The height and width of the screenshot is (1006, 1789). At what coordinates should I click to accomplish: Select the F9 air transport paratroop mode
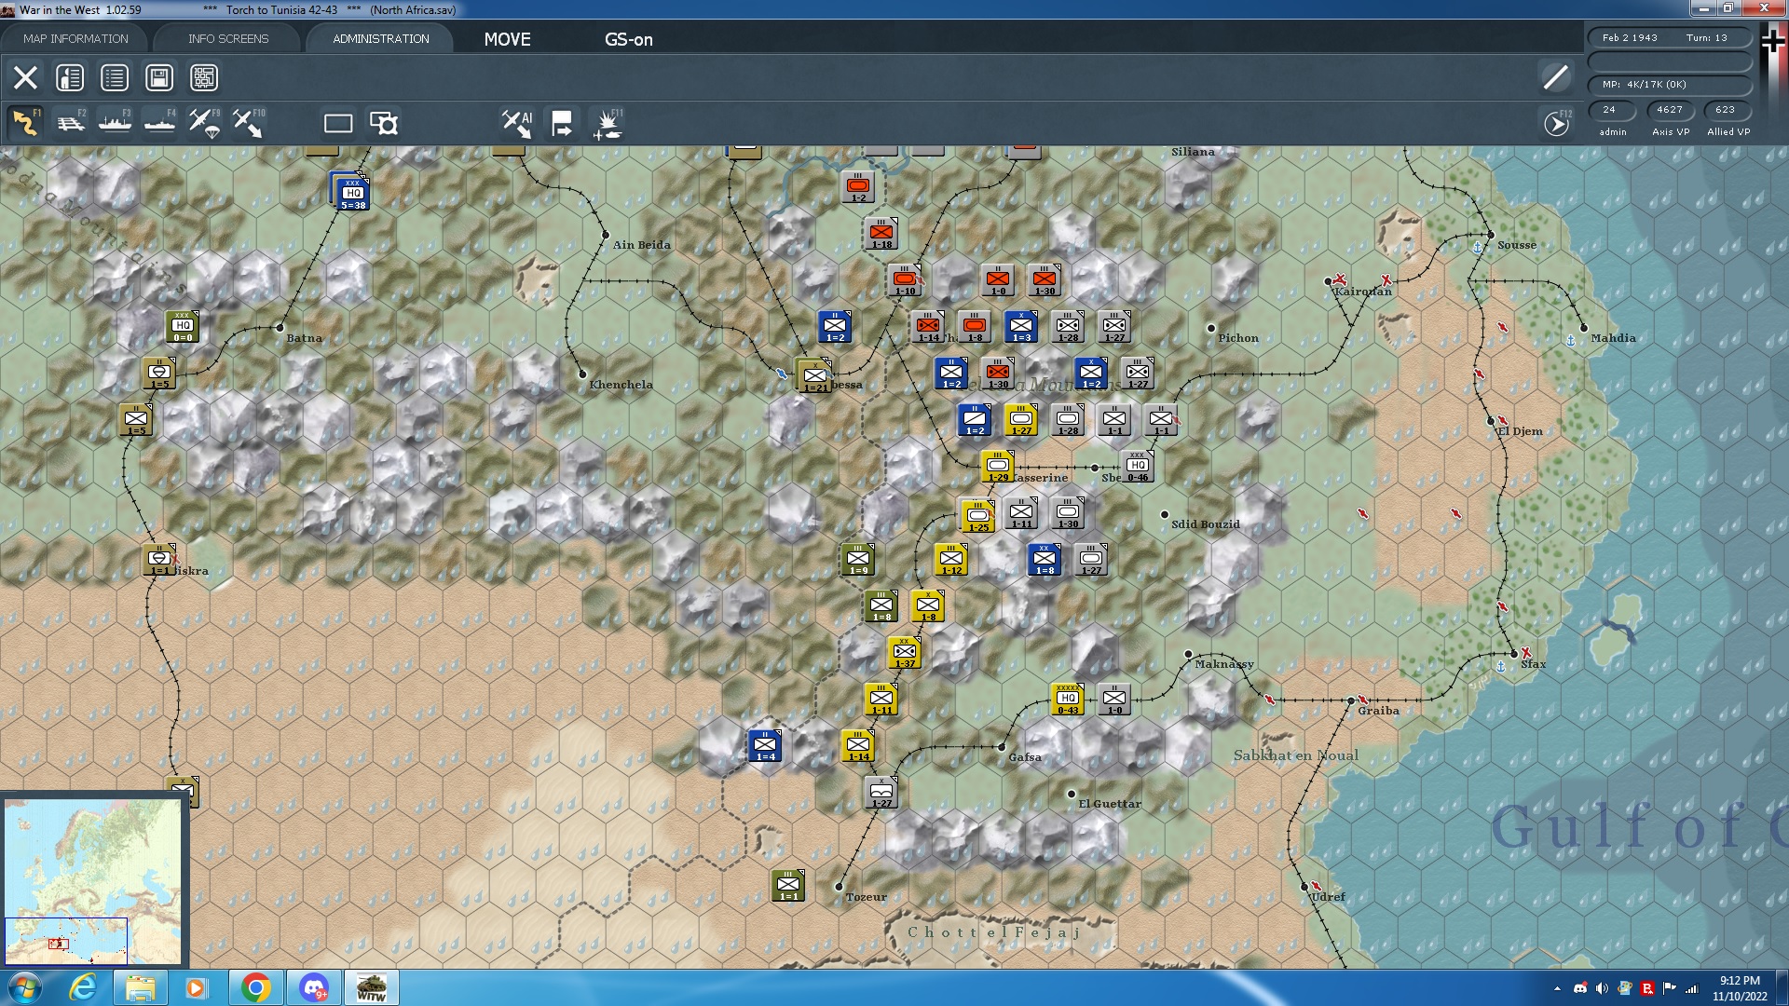(205, 123)
